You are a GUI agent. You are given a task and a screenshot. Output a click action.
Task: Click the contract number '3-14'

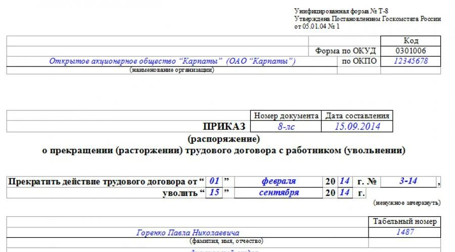408,181
